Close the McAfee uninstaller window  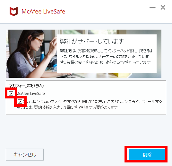click(163, 8)
